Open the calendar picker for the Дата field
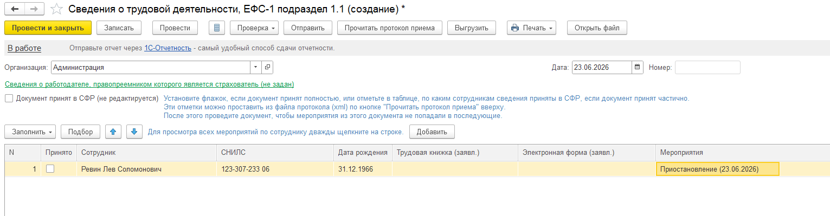The width and height of the screenshot is (830, 216). point(638,68)
